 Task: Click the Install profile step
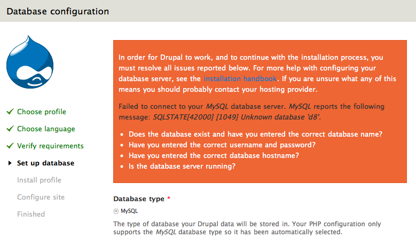point(40,180)
